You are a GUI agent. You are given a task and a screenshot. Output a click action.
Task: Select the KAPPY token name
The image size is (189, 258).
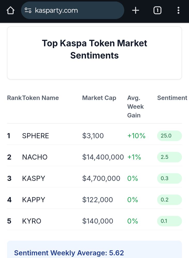click(x=34, y=200)
